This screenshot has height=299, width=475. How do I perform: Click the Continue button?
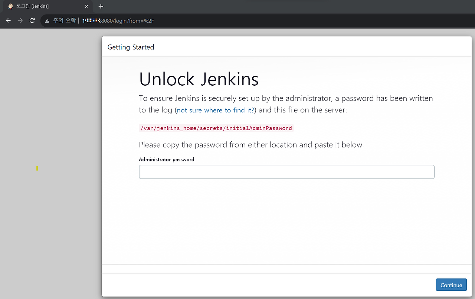[x=451, y=285]
